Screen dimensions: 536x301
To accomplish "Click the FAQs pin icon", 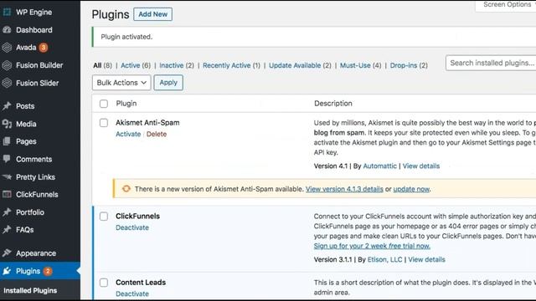I will point(7,230).
